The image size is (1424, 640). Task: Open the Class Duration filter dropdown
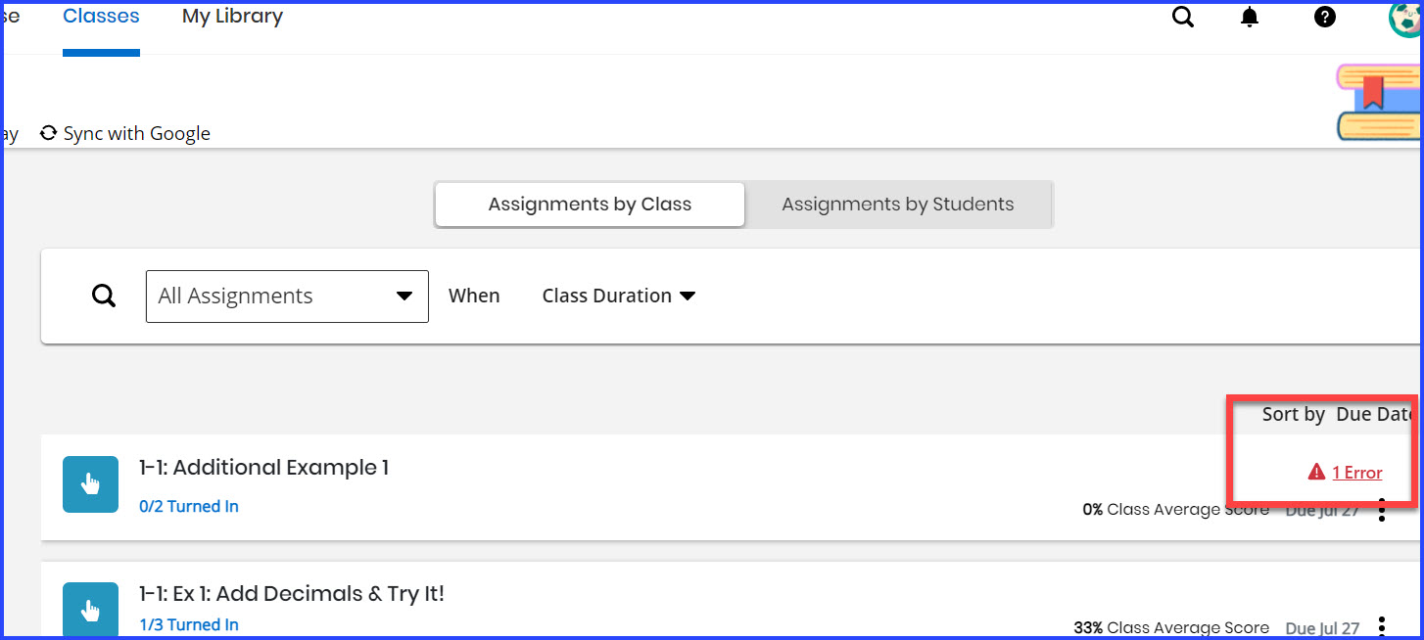coord(618,295)
